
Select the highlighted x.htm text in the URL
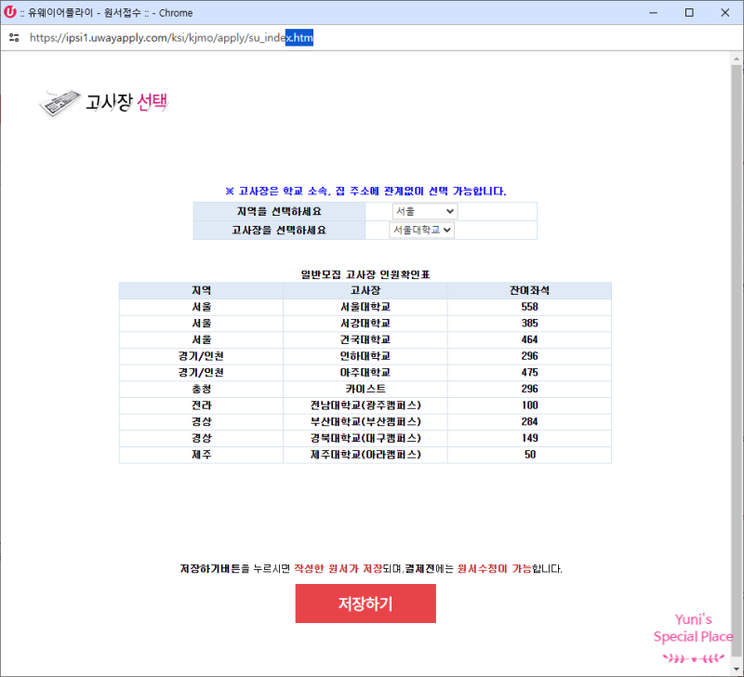tap(299, 38)
